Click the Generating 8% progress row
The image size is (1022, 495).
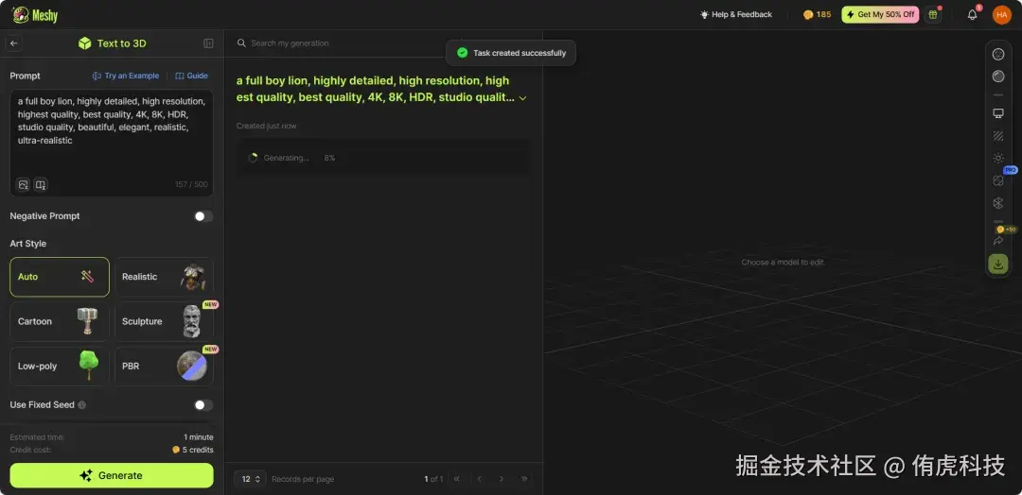coord(383,158)
